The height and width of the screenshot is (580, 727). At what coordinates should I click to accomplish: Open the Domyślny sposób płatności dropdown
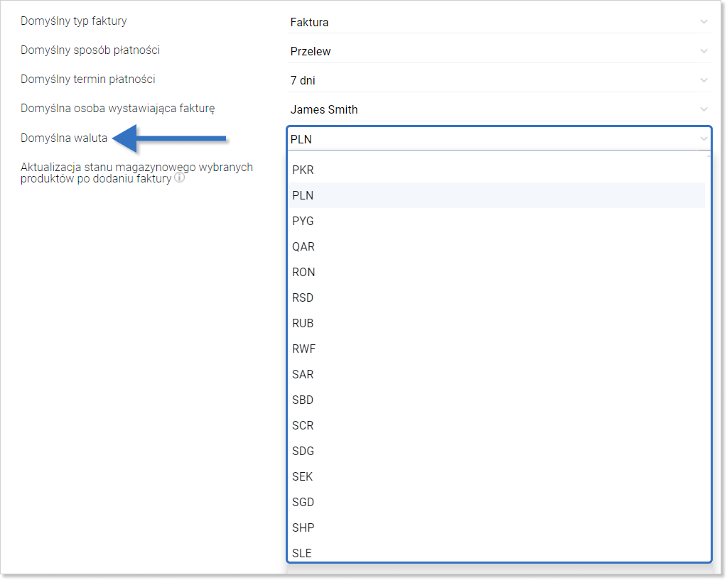[500, 51]
